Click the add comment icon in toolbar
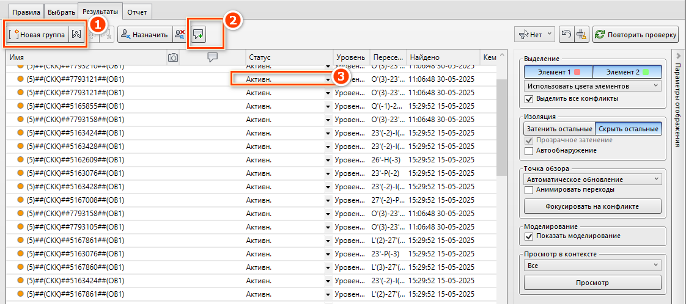 [x=198, y=35]
